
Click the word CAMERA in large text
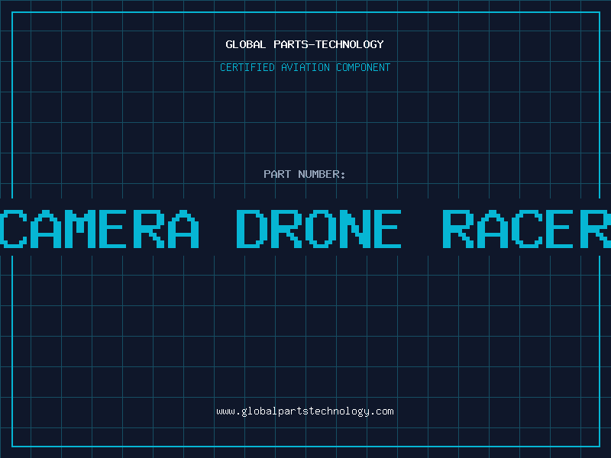100,229
